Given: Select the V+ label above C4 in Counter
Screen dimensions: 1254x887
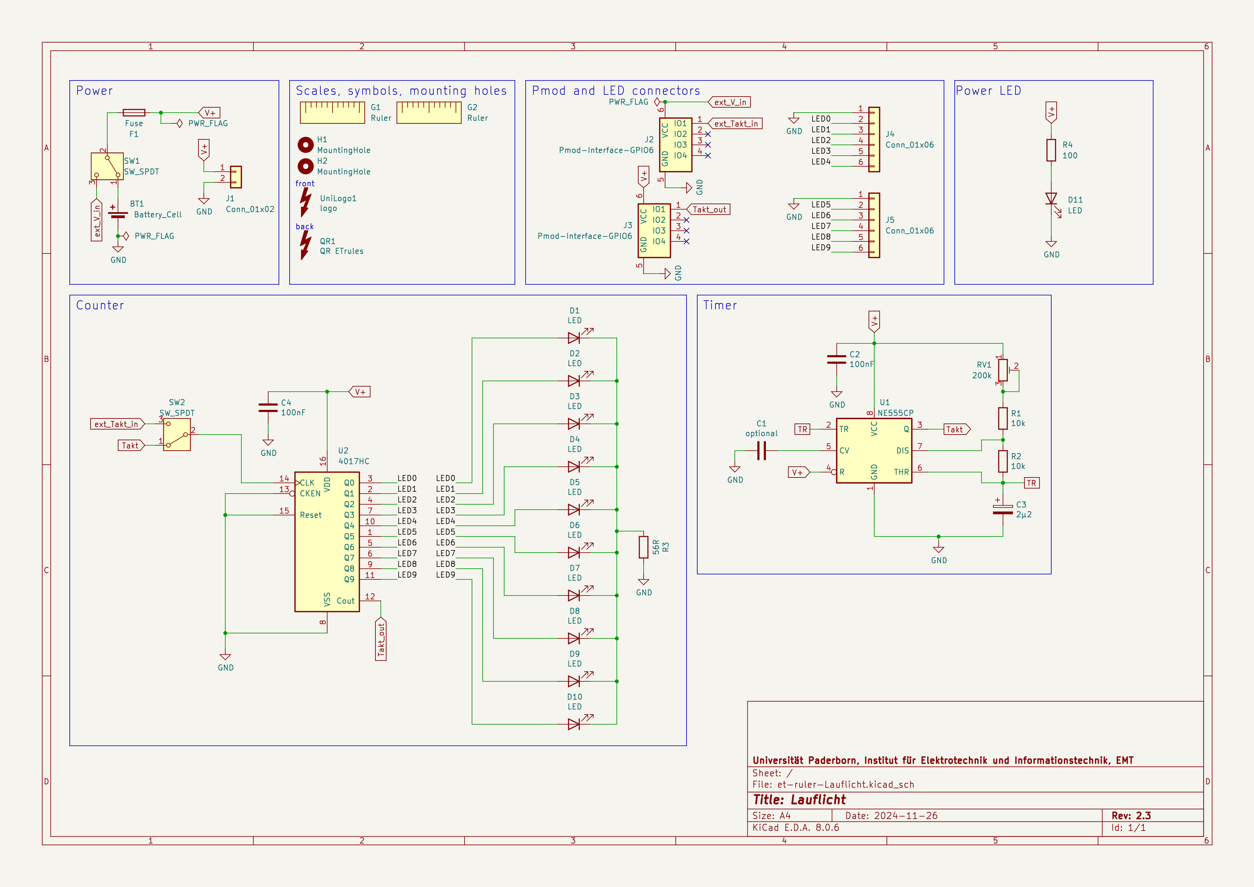Looking at the screenshot, I should (359, 392).
